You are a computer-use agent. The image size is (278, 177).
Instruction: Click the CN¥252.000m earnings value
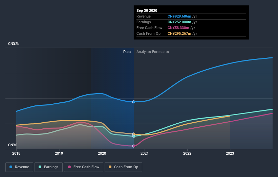[x=179, y=22]
